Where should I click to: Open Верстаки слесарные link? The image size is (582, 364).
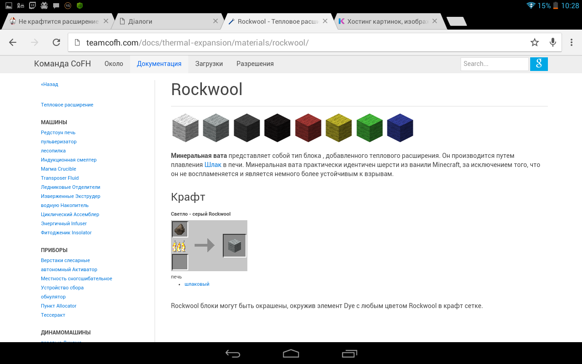click(65, 260)
